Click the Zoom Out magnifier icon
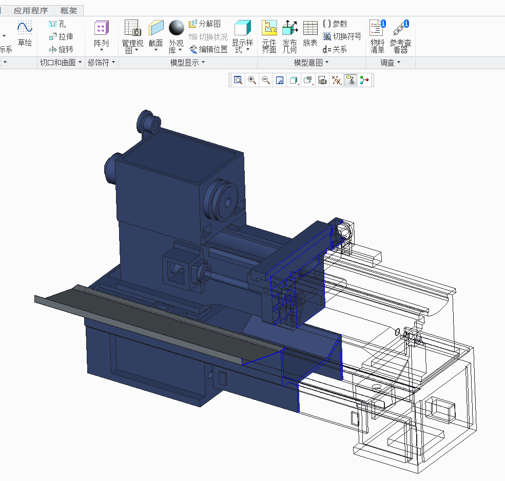This screenshot has height=481, width=505. pyautogui.click(x=266, y=80)
